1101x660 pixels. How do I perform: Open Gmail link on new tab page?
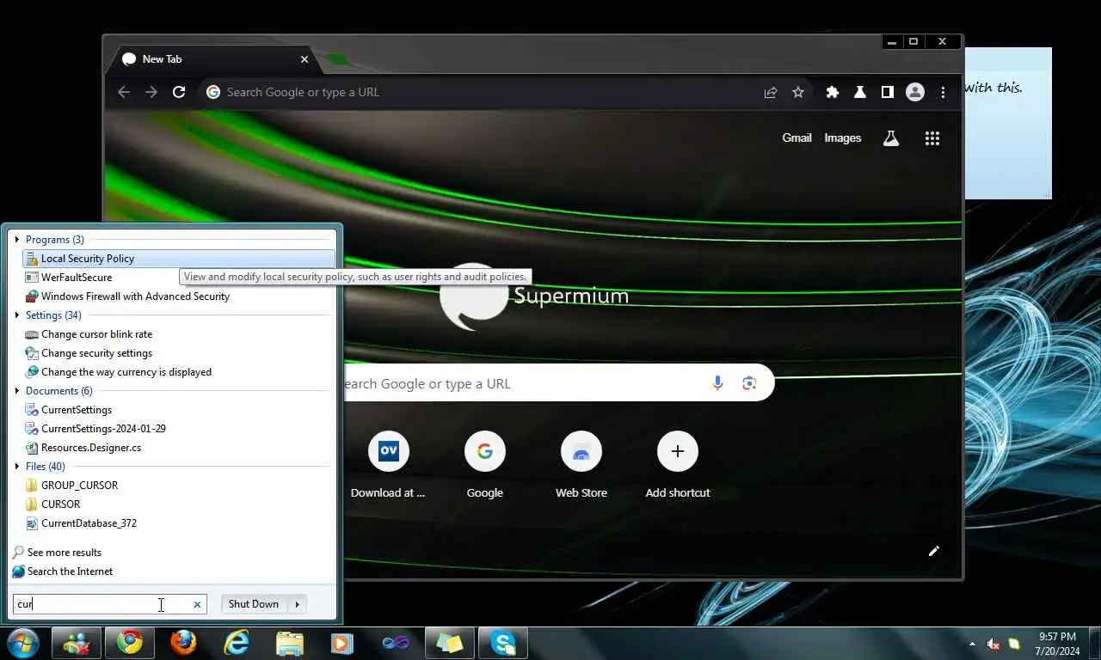pos(797,137)
